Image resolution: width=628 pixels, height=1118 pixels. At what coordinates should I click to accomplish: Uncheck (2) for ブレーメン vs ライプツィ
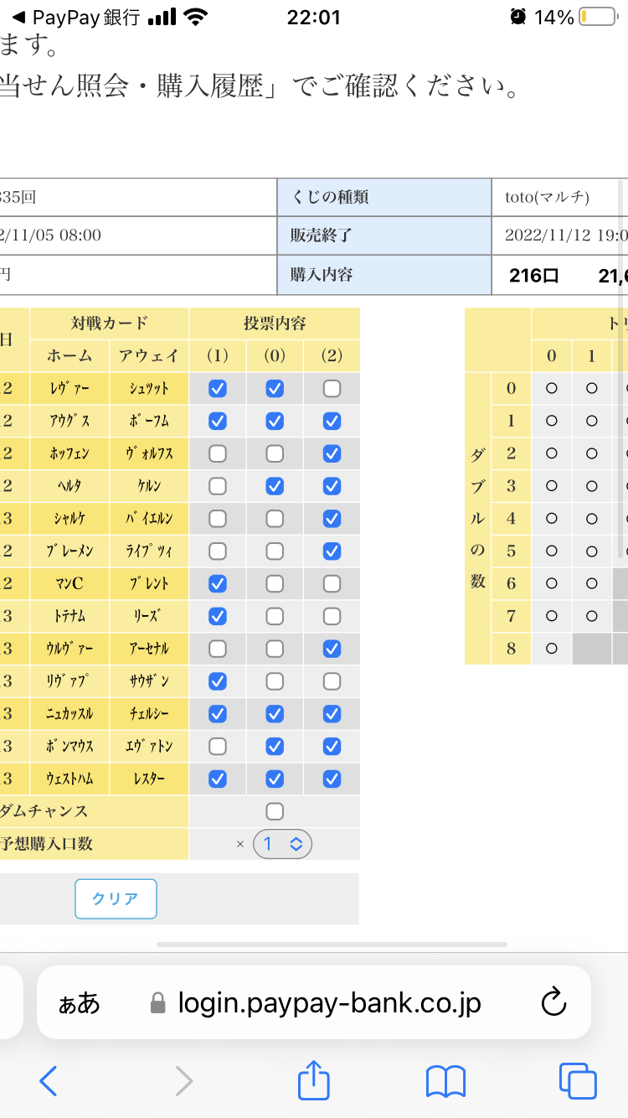[332, 551]
